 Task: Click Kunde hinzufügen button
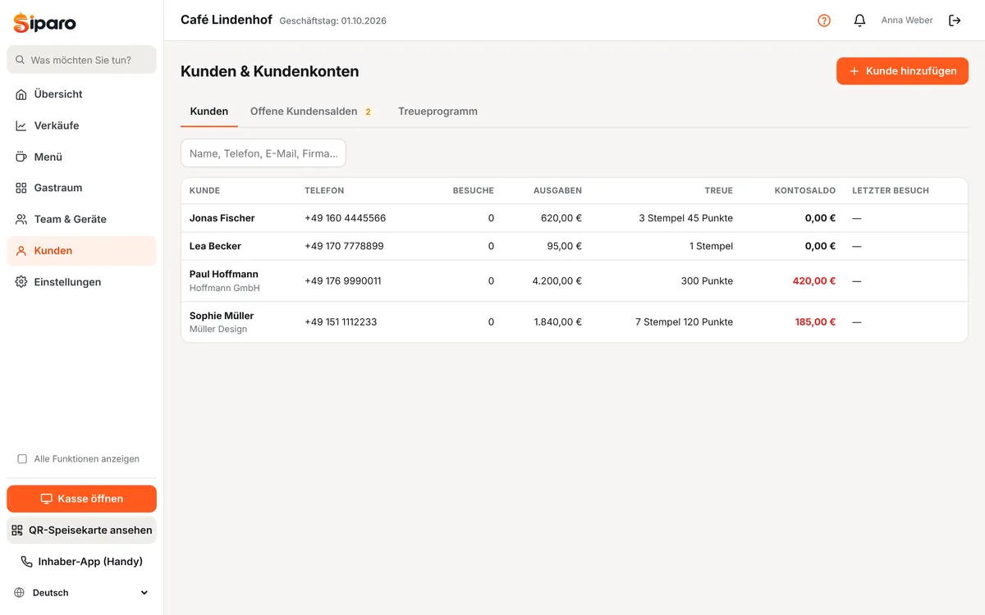902,71
